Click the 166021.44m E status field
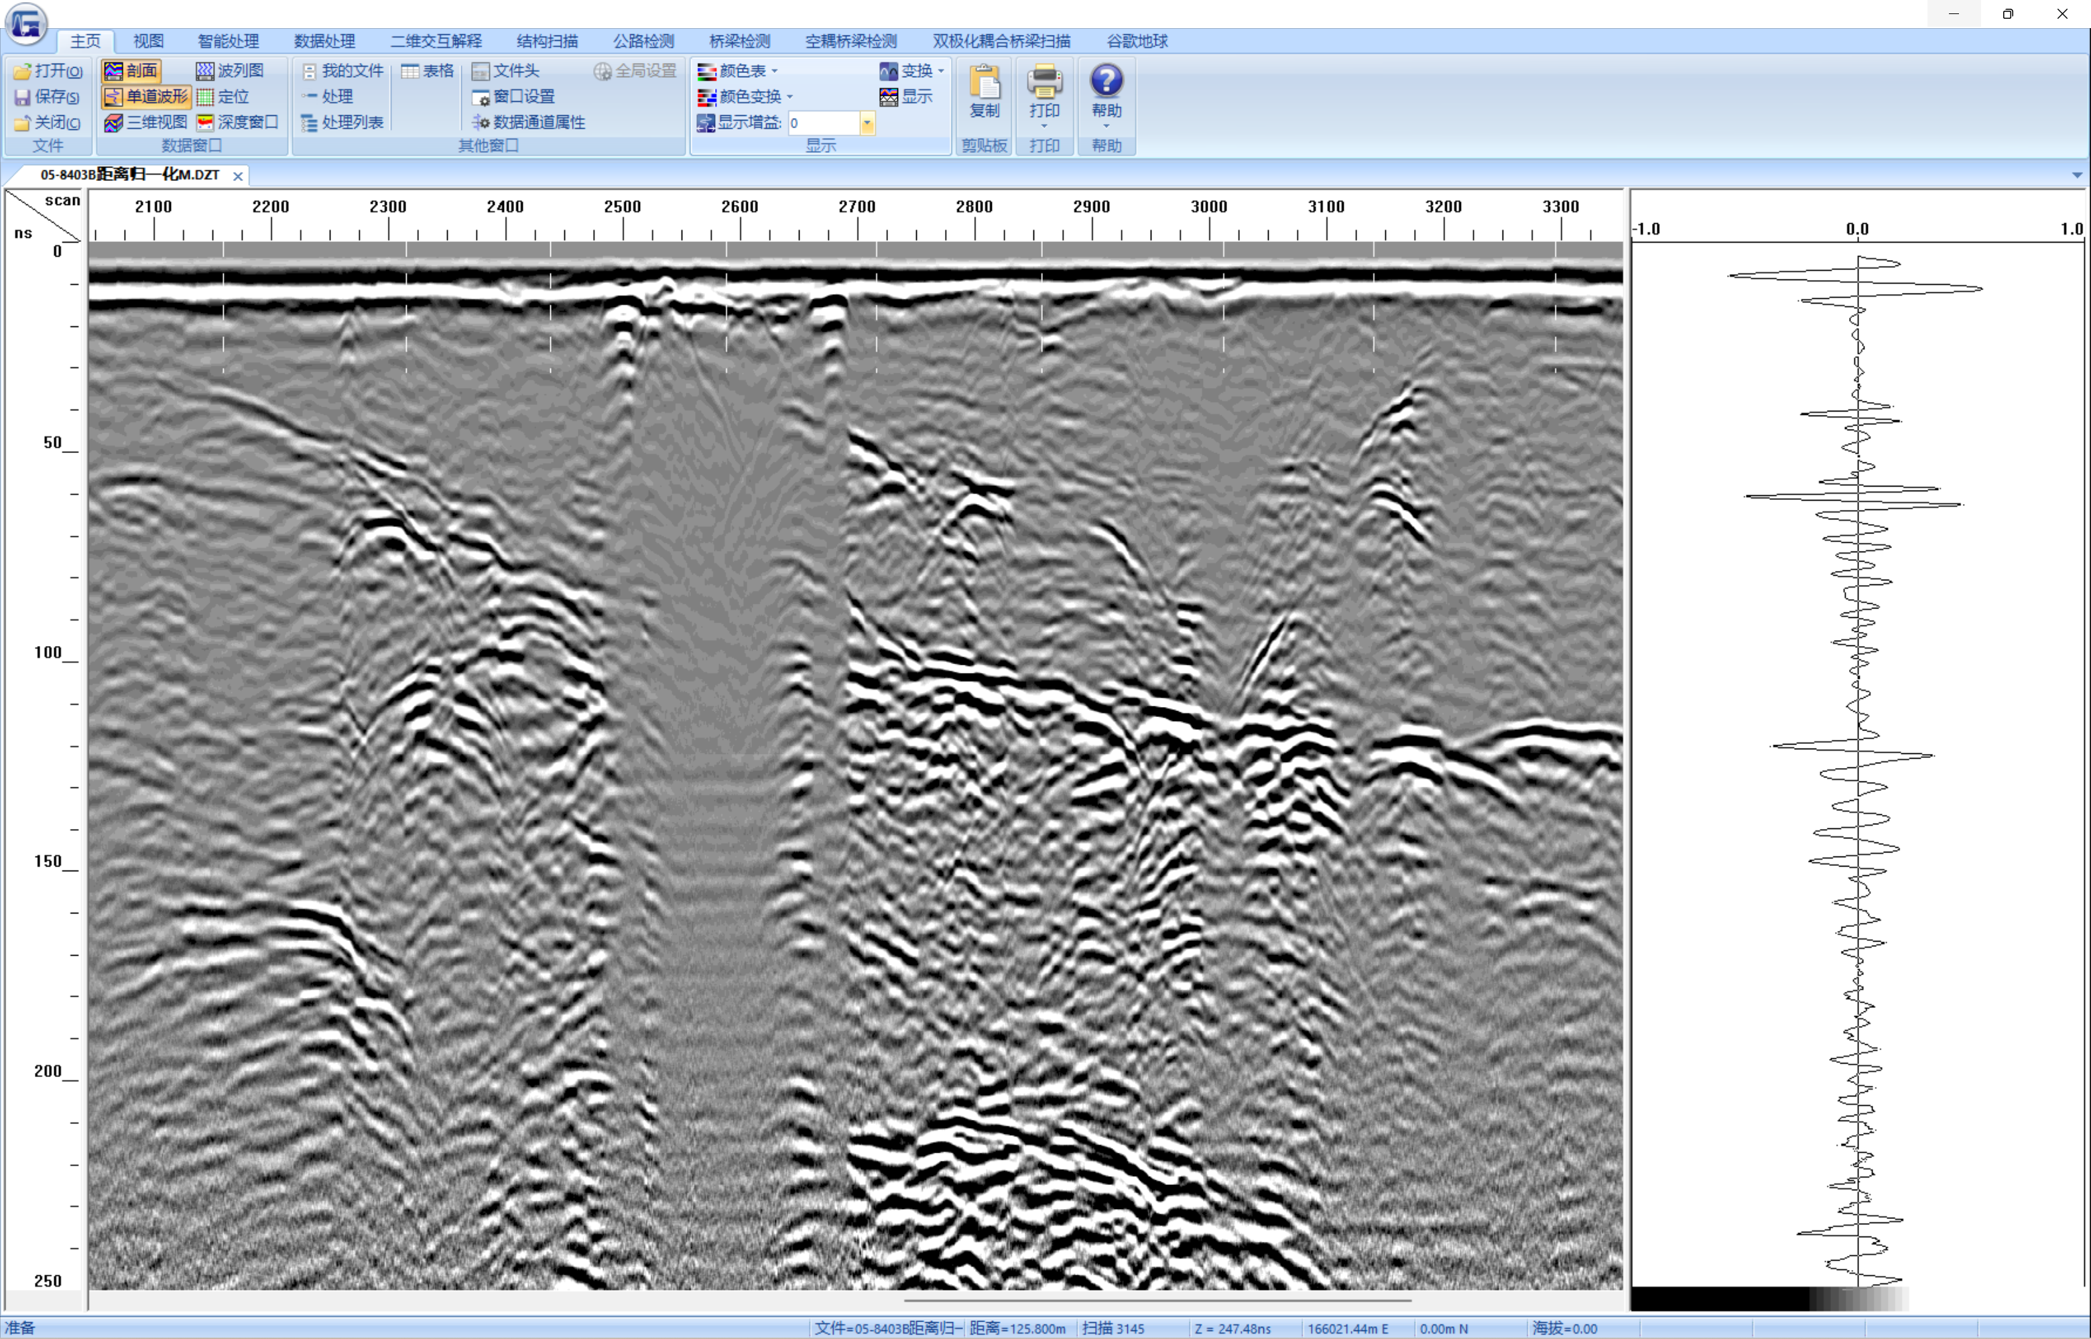Screen dimensions: 2091x1339 coord(1348,1328)
